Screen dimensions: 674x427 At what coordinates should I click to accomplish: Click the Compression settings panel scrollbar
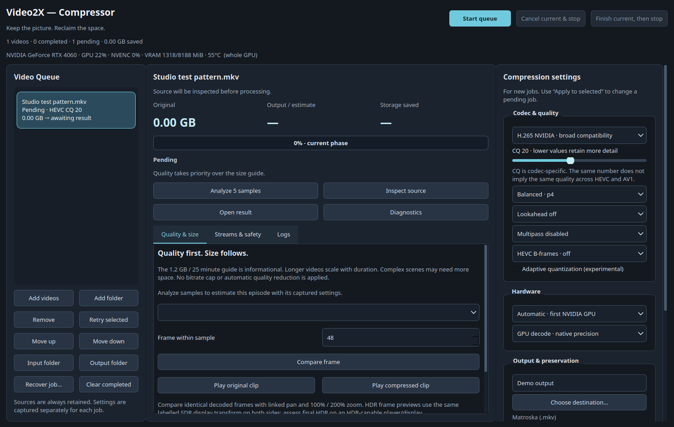[665, 188]
